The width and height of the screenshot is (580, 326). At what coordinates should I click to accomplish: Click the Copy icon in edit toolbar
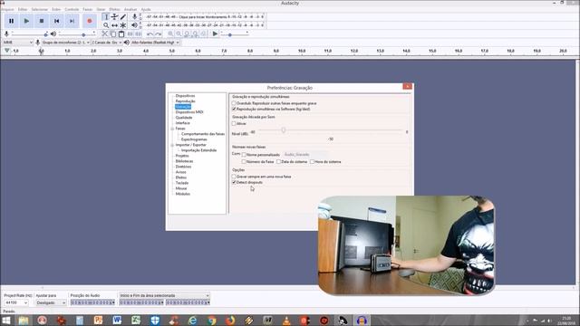coord(113,34)
